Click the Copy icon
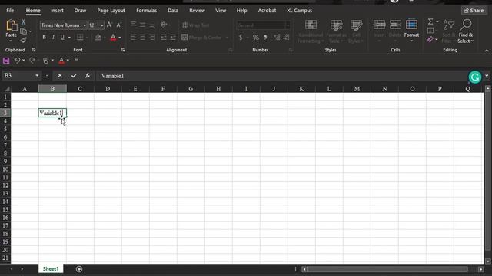 (24, 31)
